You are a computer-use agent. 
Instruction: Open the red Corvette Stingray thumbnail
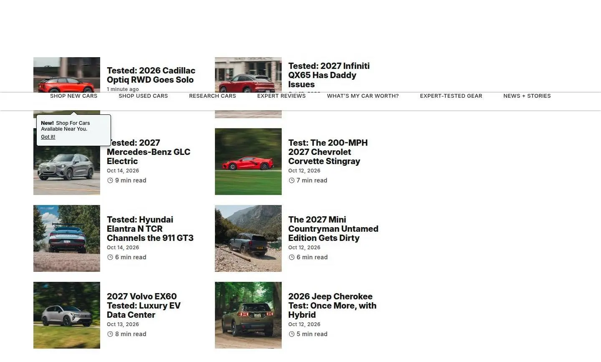248,162
